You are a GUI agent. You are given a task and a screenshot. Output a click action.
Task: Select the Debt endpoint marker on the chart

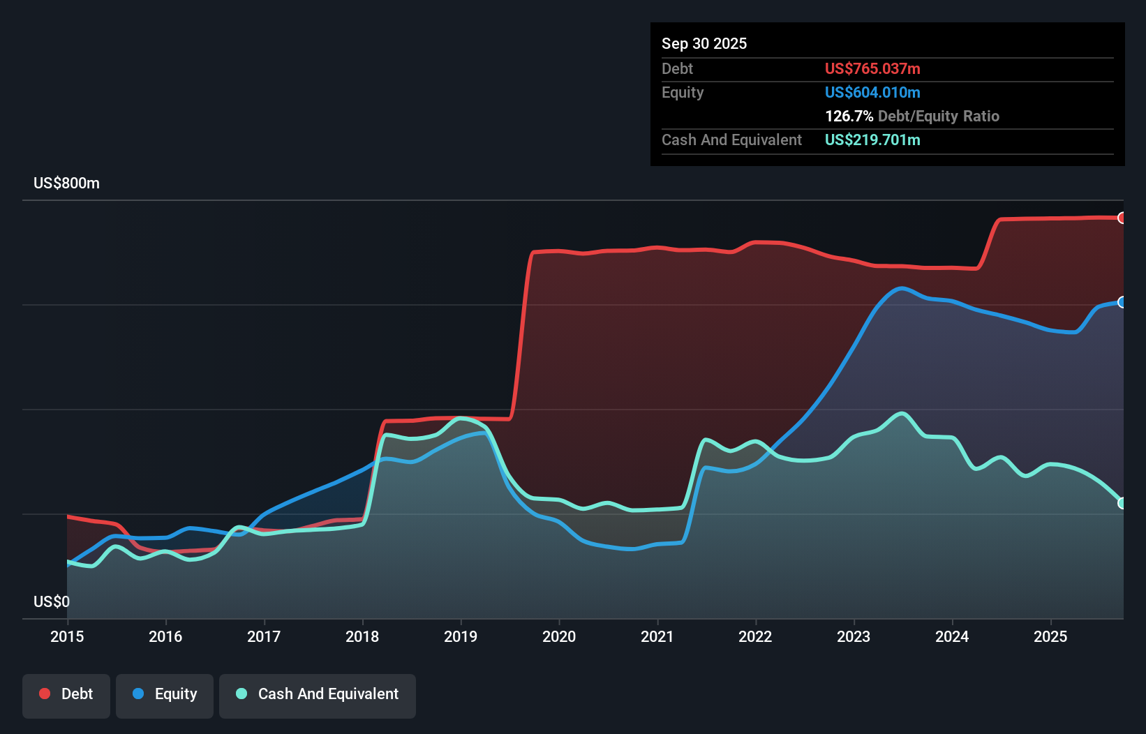[x=1122, y=218]
